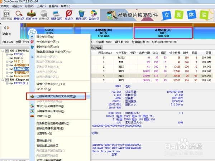
Task: Click the 格式化 format toolbar icon
Action: coord(69,15)
